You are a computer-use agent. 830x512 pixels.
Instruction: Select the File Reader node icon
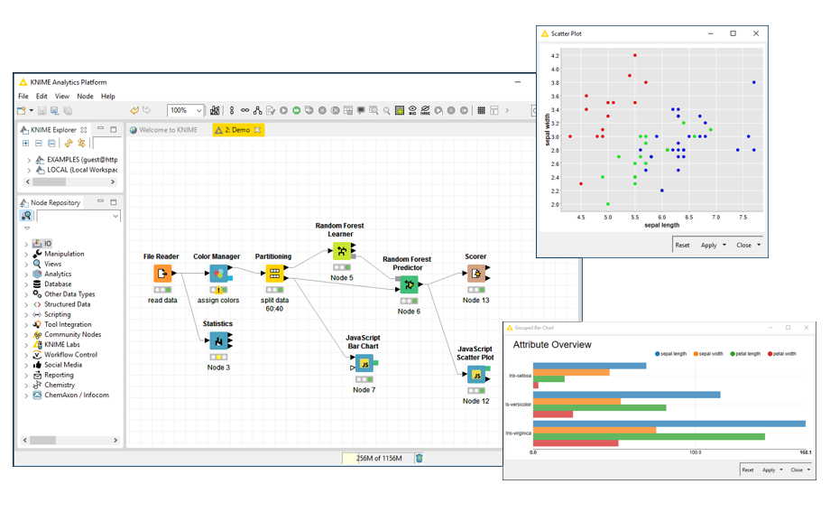point(162,274)
